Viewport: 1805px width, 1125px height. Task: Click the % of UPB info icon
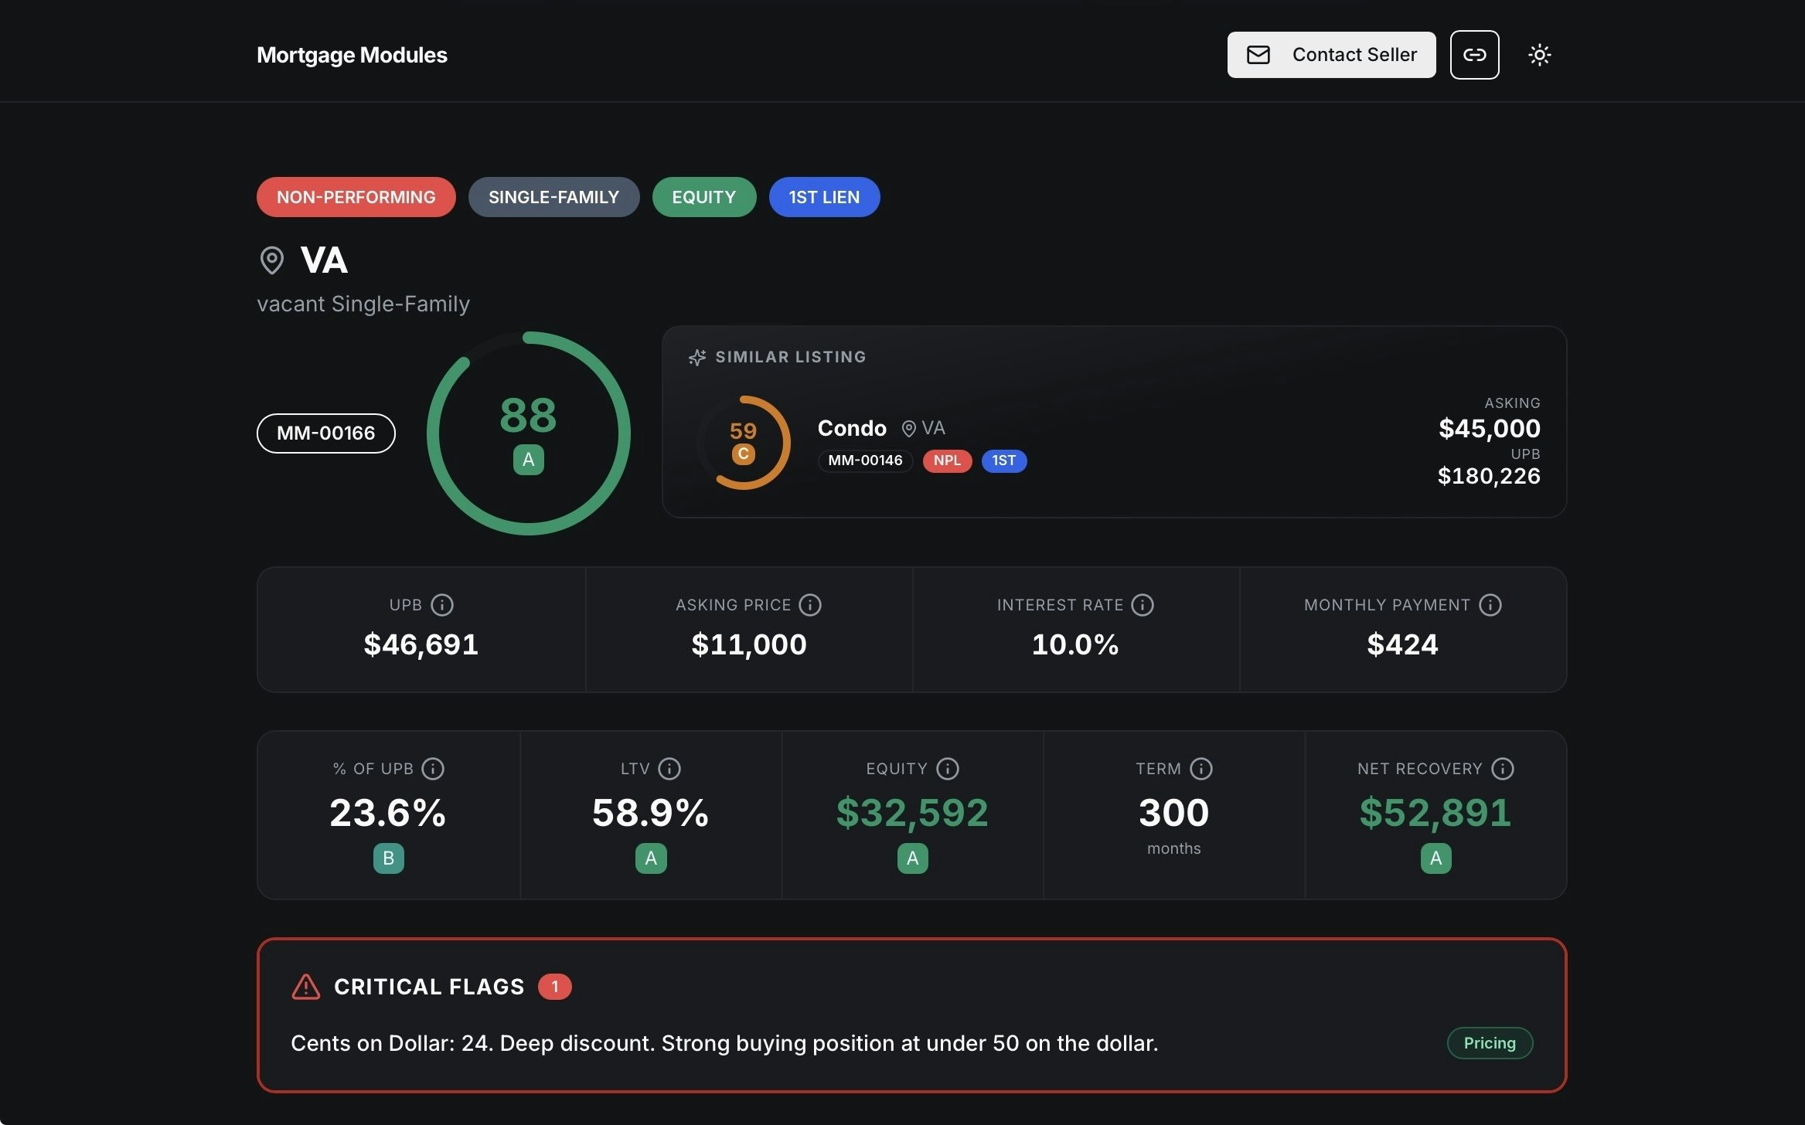tap(433, 769)
